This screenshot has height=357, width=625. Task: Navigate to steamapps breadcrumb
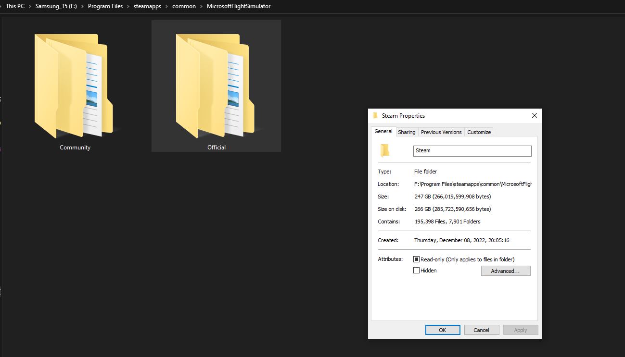147,6
